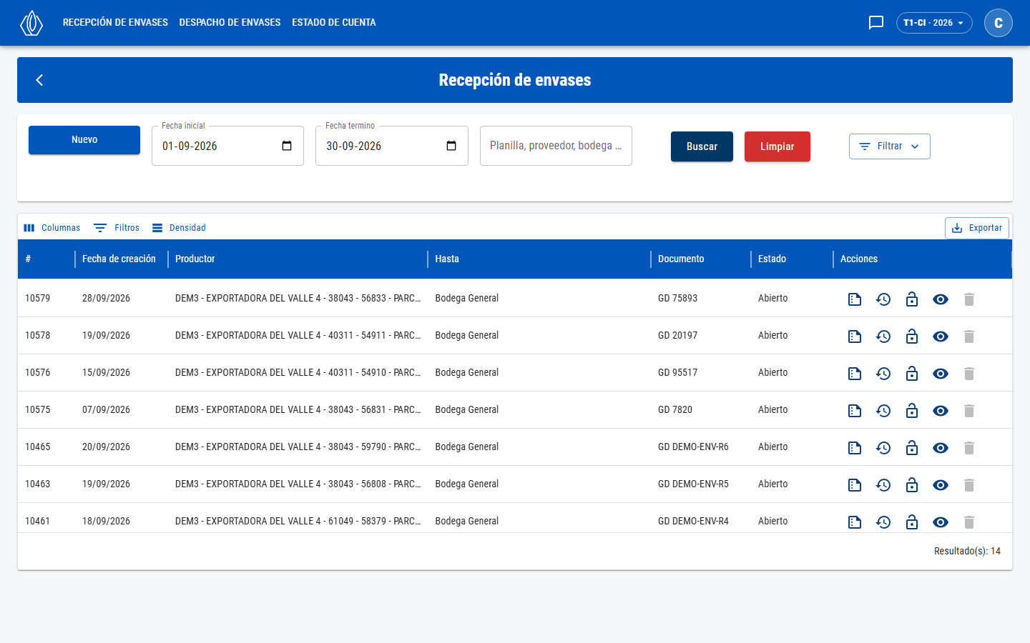Click the Nuevo button

coord(84,140)
